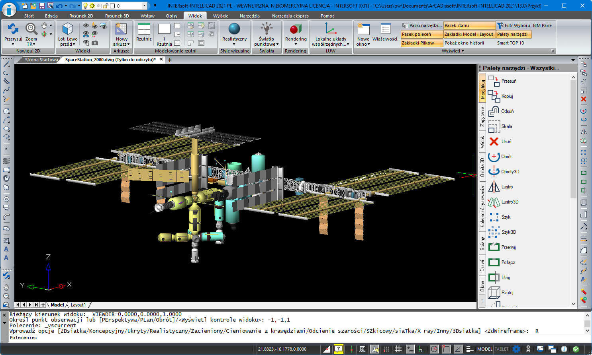Select the Skala tool in palette
Screen dimensions: 592x355
[500, 126]
